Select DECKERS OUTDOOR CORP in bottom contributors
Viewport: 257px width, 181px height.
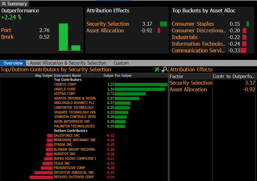point(74,177)
